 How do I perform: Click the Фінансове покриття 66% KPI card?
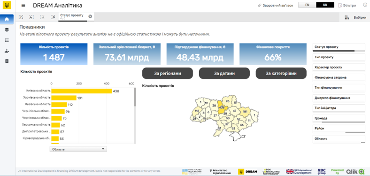click(x=273, y=54)
